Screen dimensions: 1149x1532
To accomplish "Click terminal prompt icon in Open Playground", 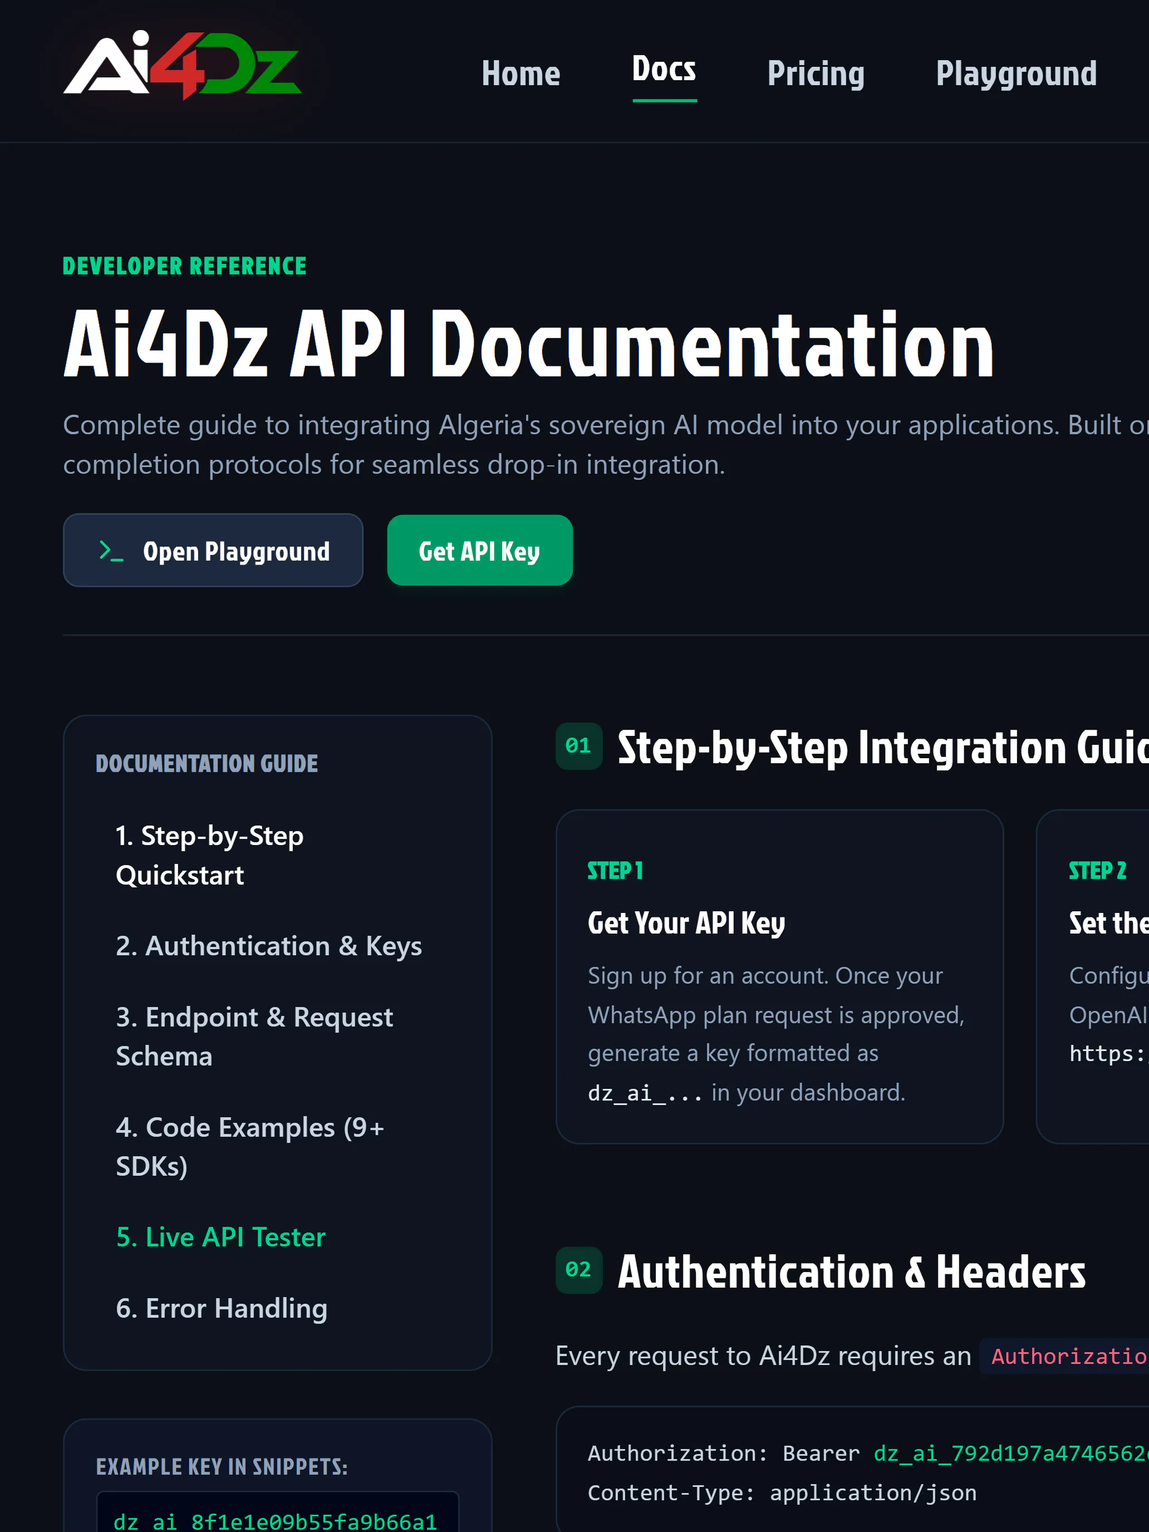I will click(111, 551).
